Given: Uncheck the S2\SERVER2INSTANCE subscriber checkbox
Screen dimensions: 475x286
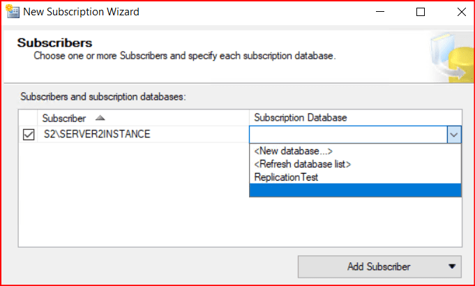Looking at the screenshot, I should pyautogui.click(x=29, y=135).
